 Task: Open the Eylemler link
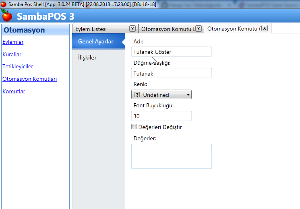pyautogui.click(x=13, y=42)
